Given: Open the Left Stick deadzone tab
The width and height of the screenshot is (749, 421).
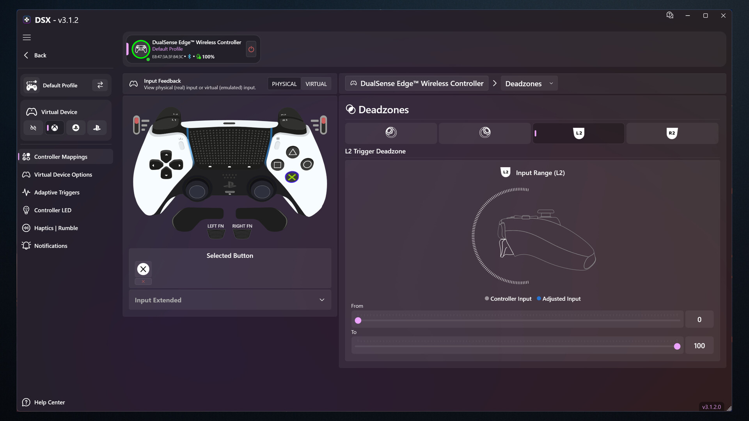Looking at the screenshot, I should coord(391,133).
